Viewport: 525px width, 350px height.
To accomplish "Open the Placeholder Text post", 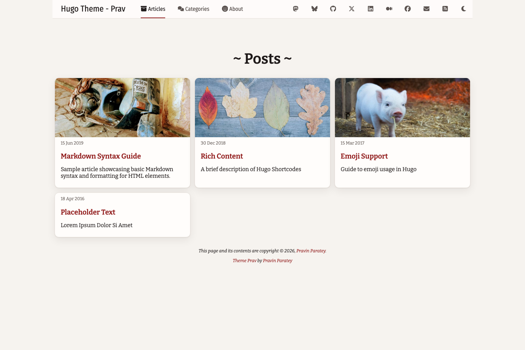I will coord(88,212).
